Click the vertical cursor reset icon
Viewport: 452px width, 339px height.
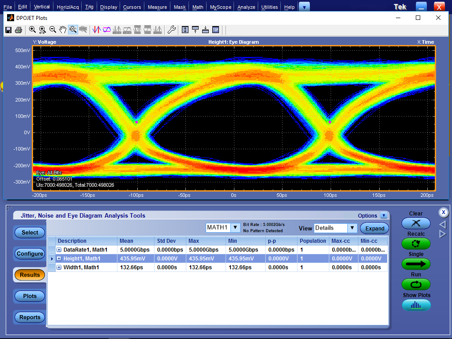click(117, 30)
